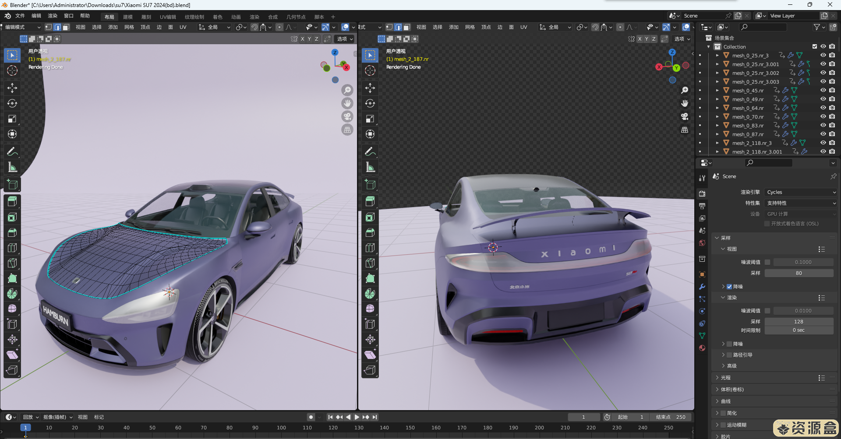Select the Poly Build tool in left viewport
841x439 pixels.
pyautogui.click(x=12, y=278)
